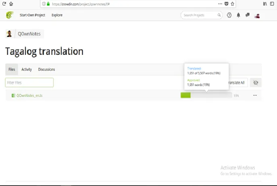The image size is (277, 186).
Task: Click '1,051 of 5,507 words' text
Action: pos(200,73)
